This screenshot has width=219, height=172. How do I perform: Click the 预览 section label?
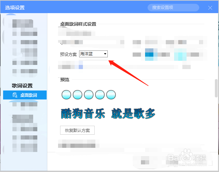[65, 79]
